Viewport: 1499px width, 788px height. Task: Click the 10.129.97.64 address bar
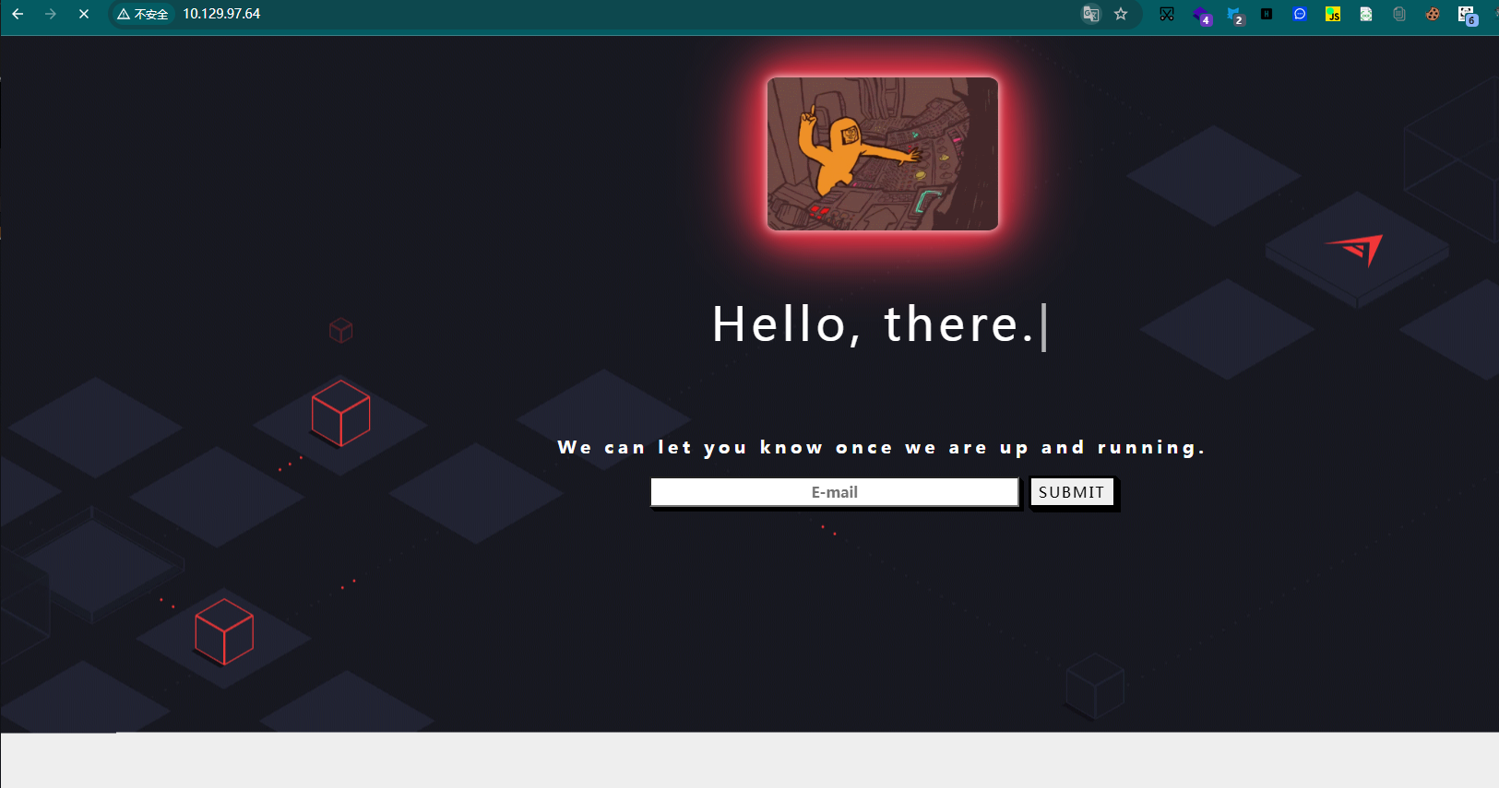(x=221, y=14)
